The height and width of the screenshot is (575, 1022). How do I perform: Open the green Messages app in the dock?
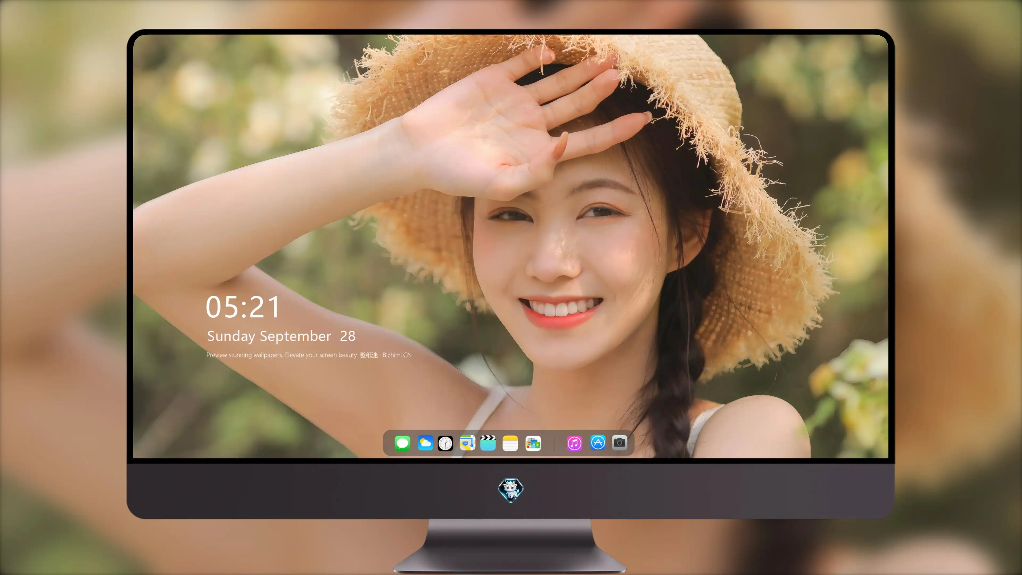pos(402,443)
